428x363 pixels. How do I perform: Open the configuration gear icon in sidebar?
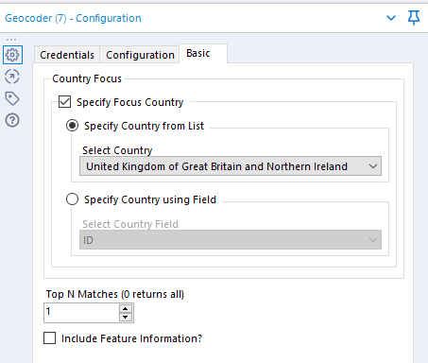tap(12, 55)
